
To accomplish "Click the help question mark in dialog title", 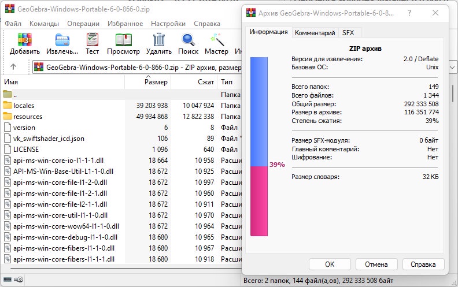I will (x=409, y=13).
